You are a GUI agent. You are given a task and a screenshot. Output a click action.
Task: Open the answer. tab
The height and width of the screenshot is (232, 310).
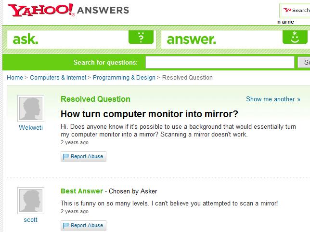pos(192,39)
